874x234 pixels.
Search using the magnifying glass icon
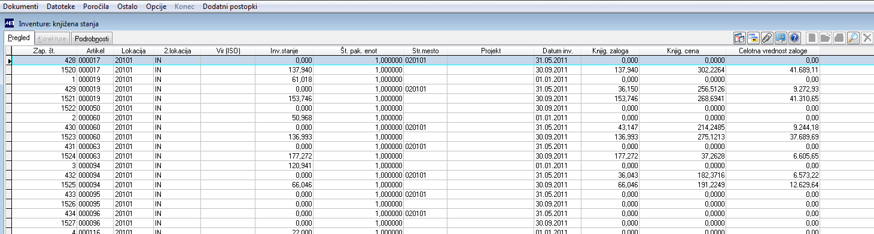click(x=854, y=38)
